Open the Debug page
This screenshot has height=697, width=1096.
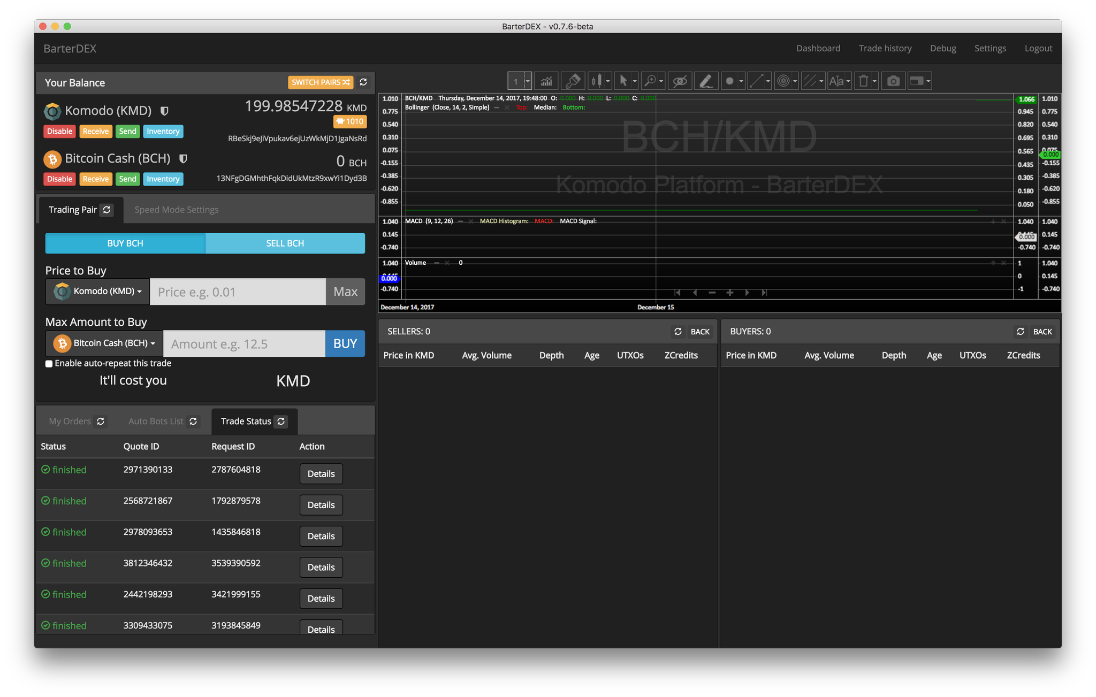tap(943, 48)
